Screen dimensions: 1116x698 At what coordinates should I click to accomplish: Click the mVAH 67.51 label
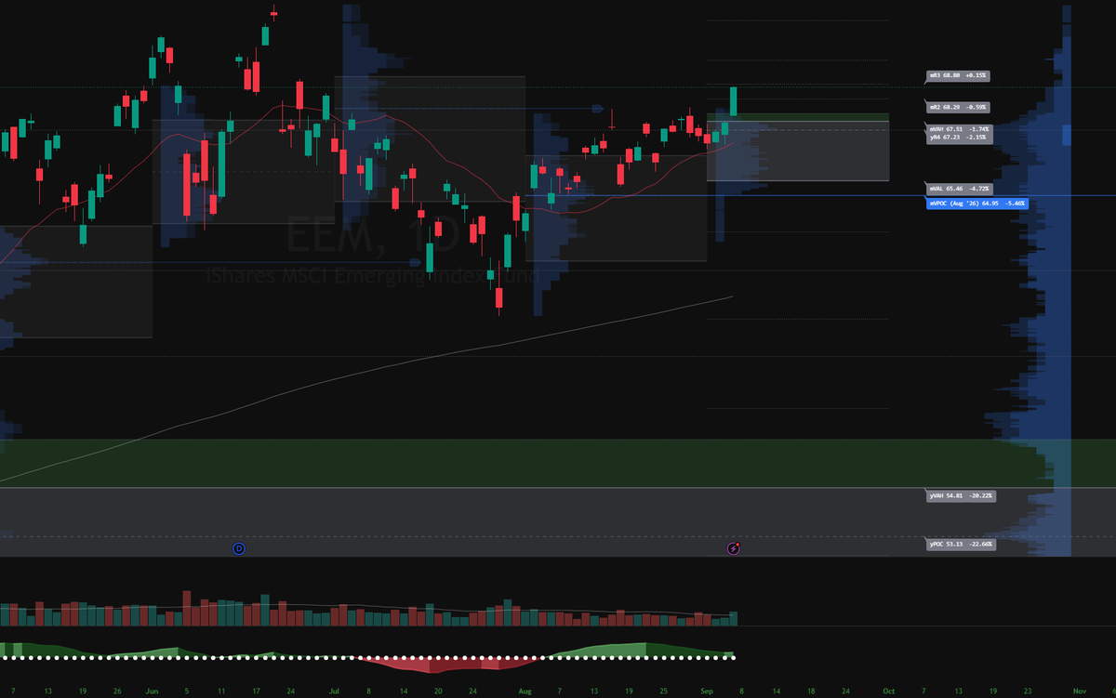[961, 129]
